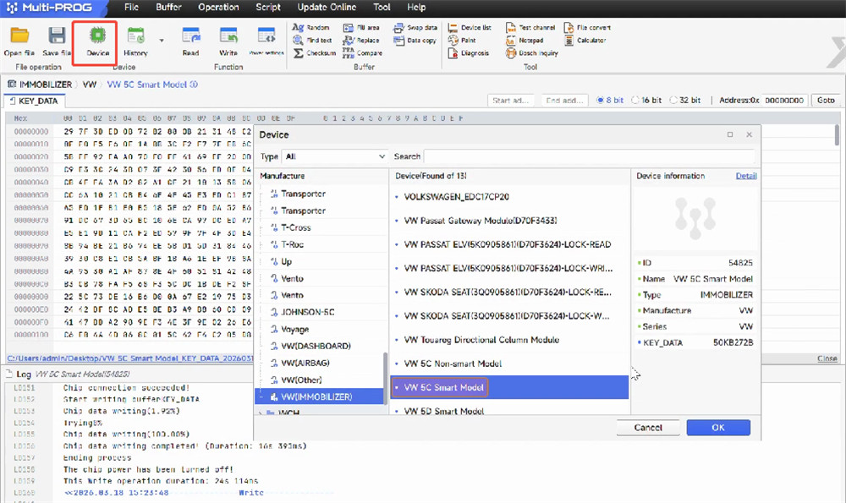The image size is (846, 503).
Task: Click OK in the Device dialog
Action: [x=717, y=428]
